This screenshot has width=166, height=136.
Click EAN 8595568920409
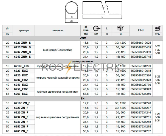(141, 47)
